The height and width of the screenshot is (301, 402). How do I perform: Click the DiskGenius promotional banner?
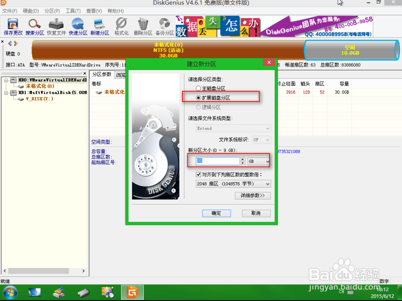click(x=274, y=26)
